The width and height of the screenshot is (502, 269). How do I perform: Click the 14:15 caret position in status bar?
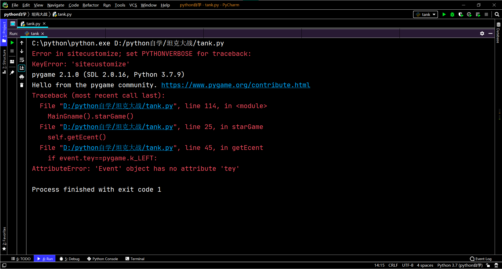pos(379,265)
